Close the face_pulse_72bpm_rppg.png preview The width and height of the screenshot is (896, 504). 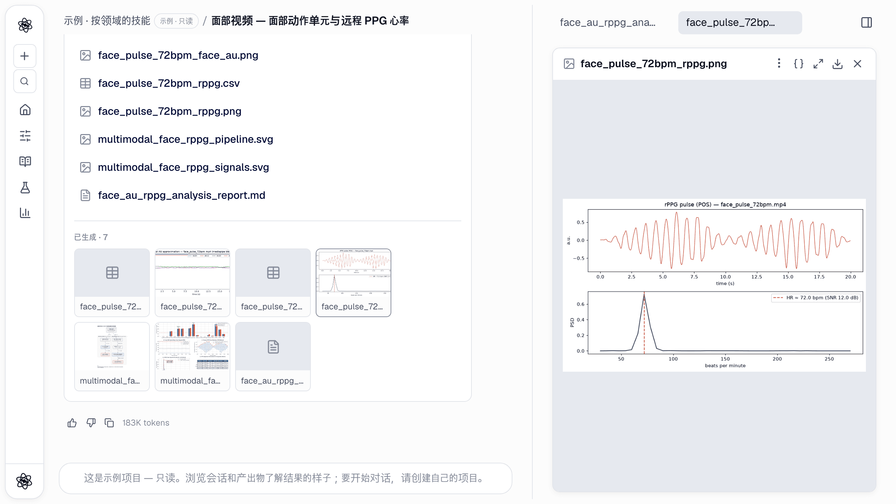click(857, 64)
